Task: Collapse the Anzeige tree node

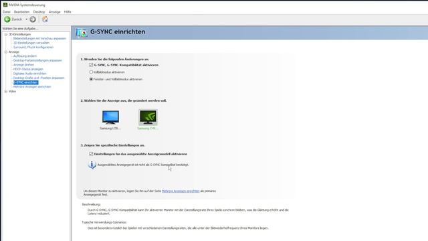Action: (6, 52)
